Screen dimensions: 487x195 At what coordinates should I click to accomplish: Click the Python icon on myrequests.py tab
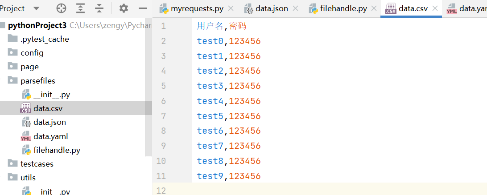pyautogui.click(x=164, y=9)
